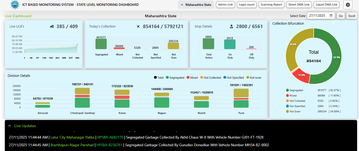Open the Street DMA Link

pos(299,5)
